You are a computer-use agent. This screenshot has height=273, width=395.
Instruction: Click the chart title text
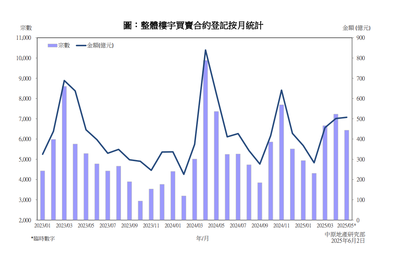tap(193, 26)
